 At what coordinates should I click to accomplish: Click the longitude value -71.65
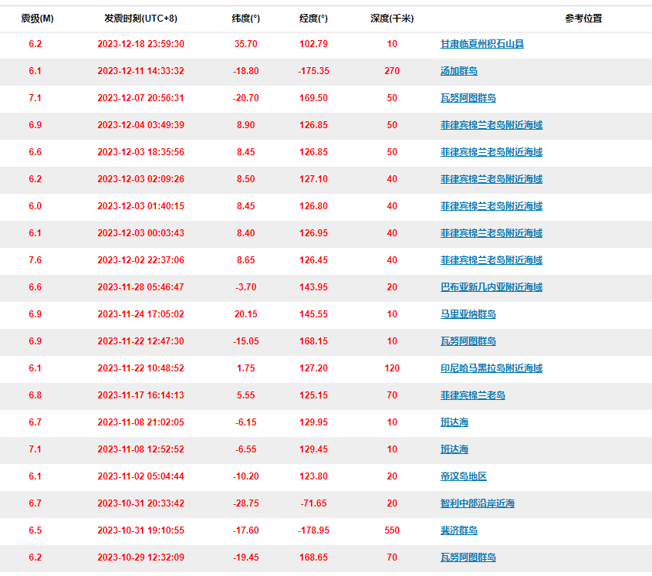pos(313,504)
